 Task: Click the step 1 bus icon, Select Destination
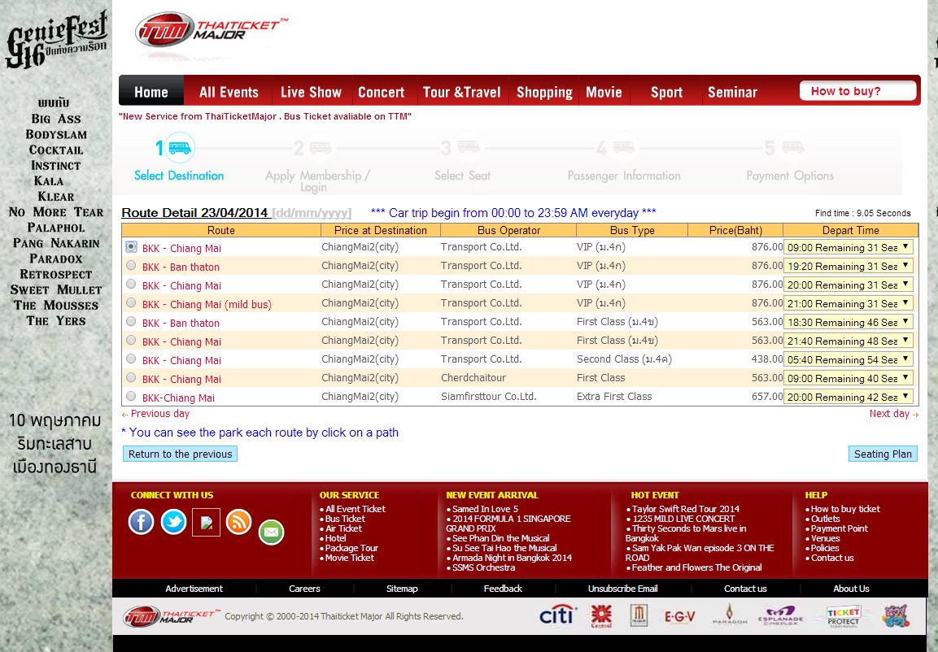point(180,147)
